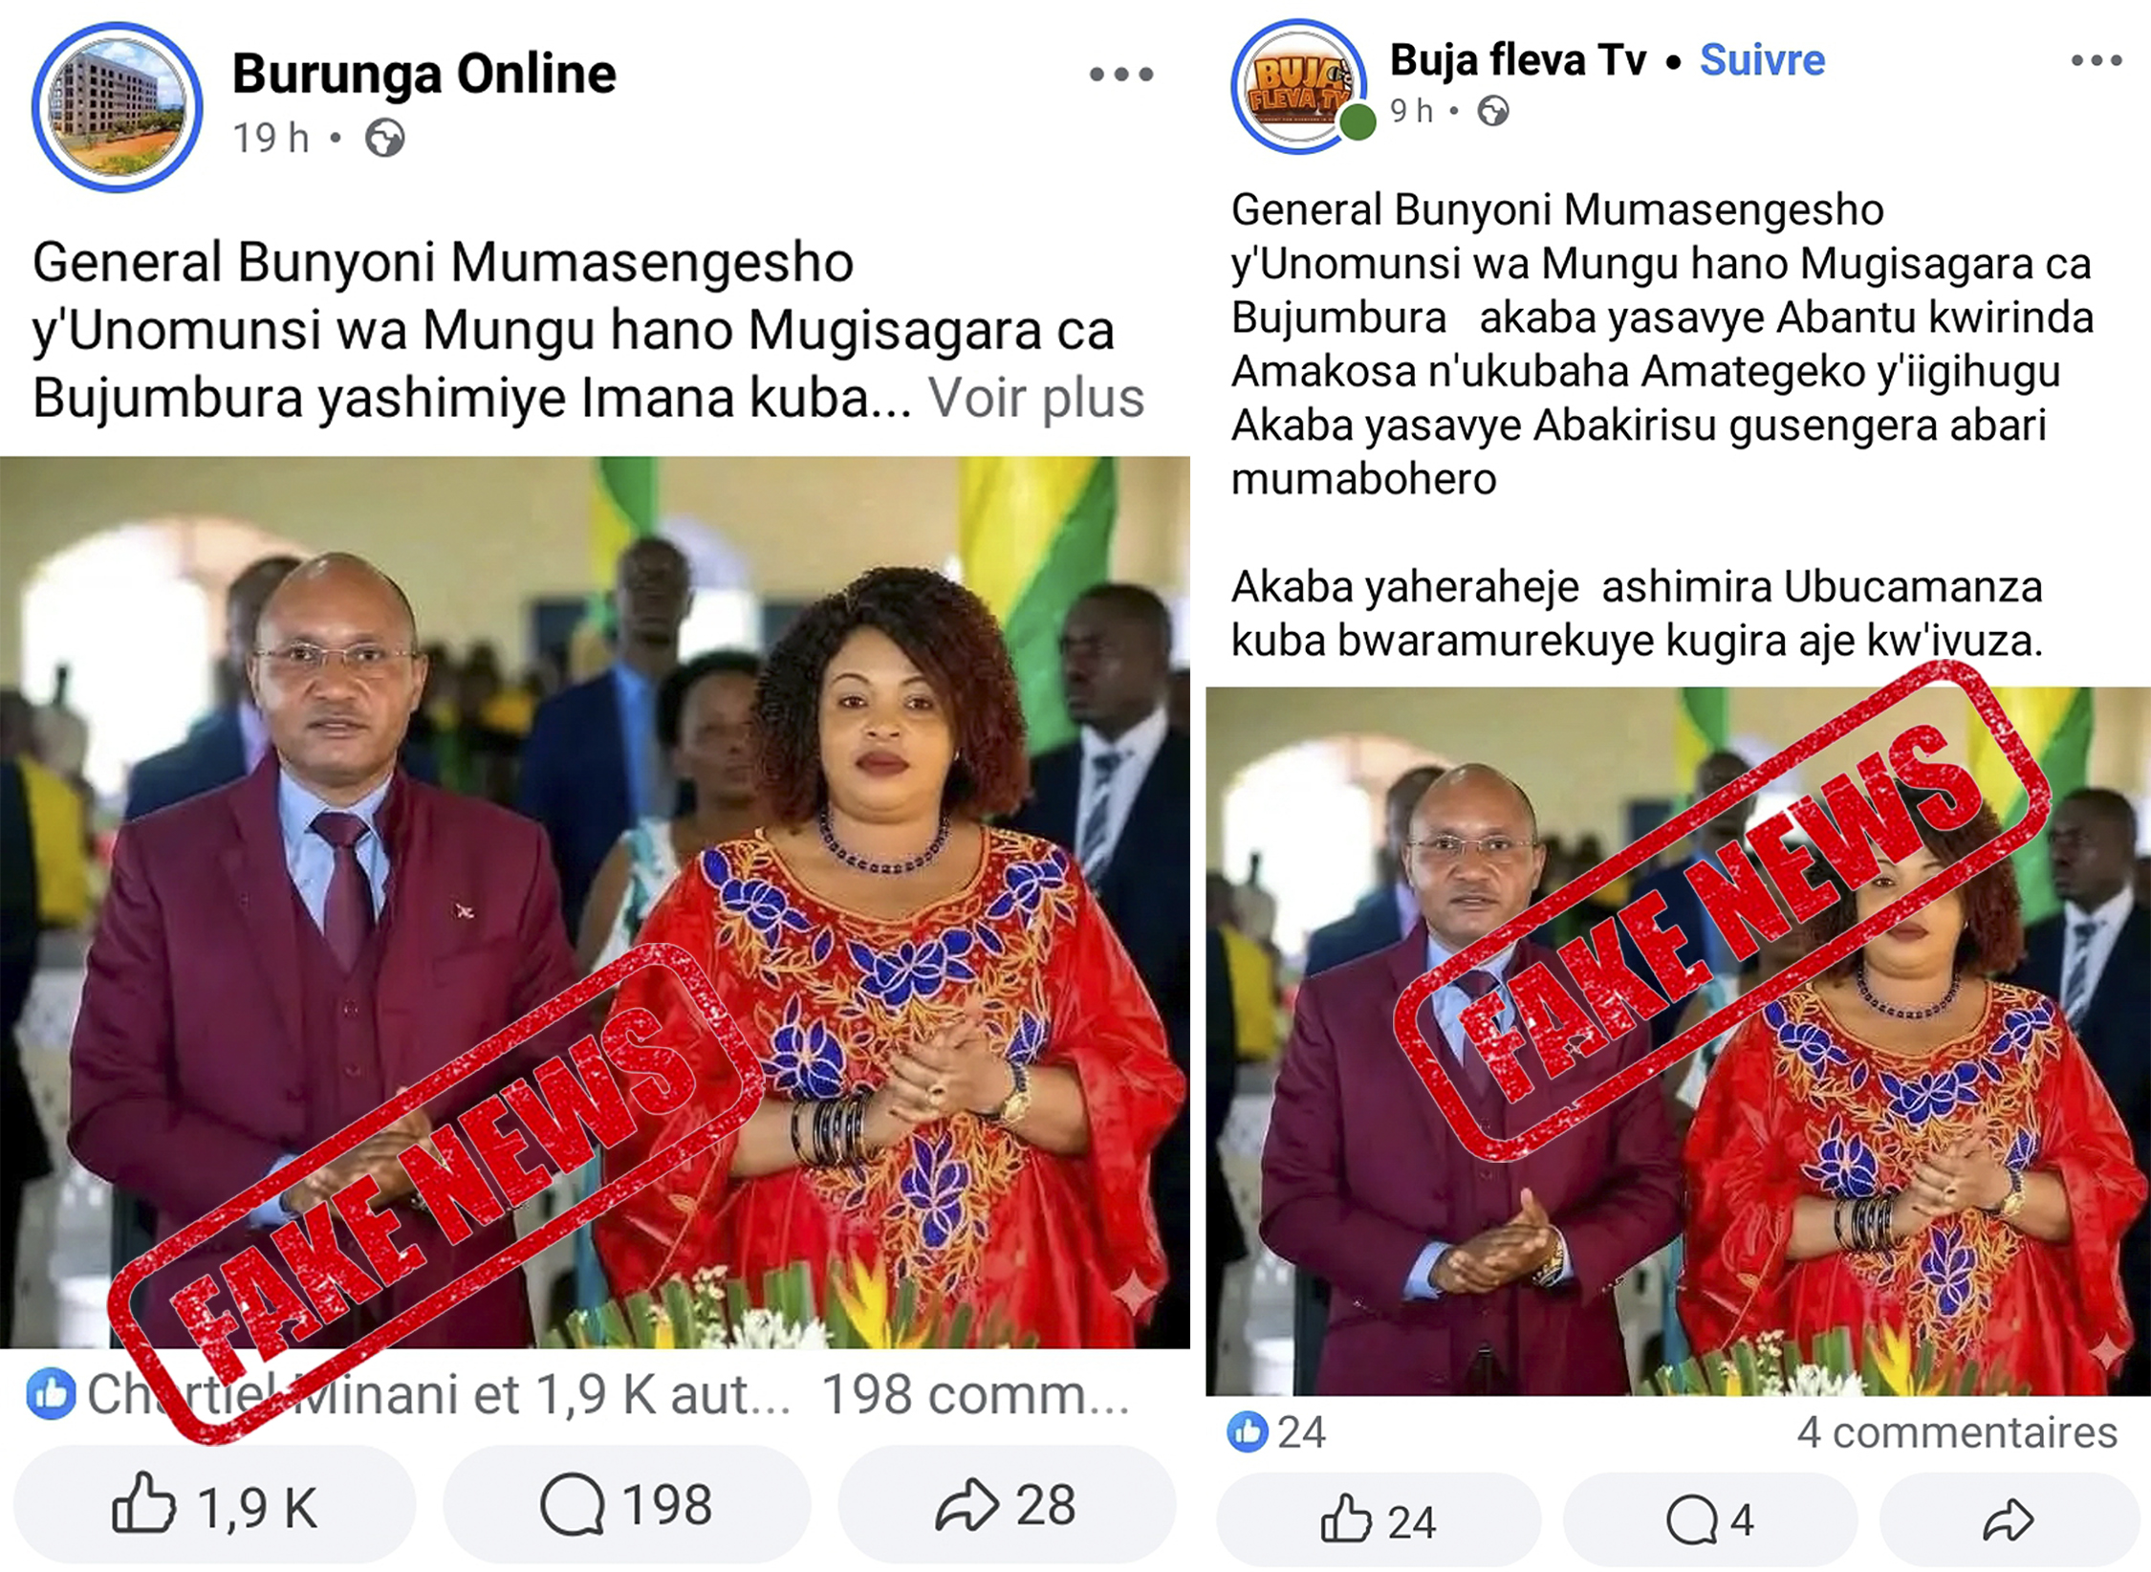
Task: Open the Buja fleva Tv page name
Action: coord(1518,60)
